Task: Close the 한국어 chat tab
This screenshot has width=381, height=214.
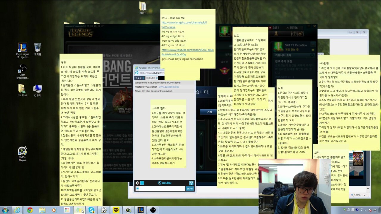Action: click(x=143, y=78)
